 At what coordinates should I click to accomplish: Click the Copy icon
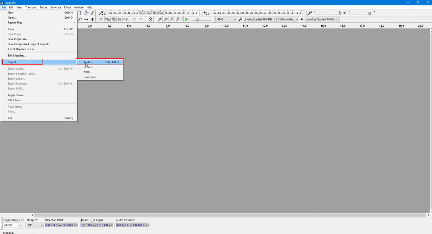click(x=107, y=20)
